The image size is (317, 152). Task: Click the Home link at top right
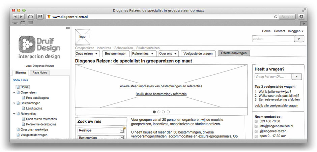[x=266, y=31]
